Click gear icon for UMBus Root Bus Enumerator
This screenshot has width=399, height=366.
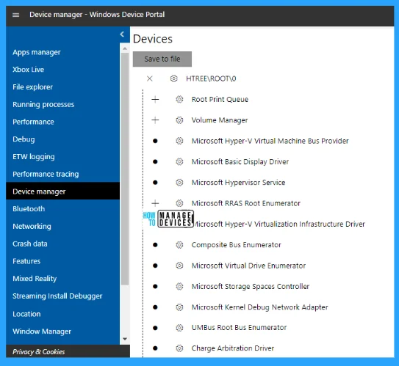[x=179, y=328]
